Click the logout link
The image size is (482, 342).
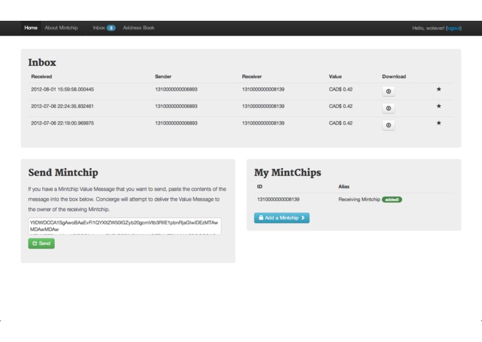(454, 28)
